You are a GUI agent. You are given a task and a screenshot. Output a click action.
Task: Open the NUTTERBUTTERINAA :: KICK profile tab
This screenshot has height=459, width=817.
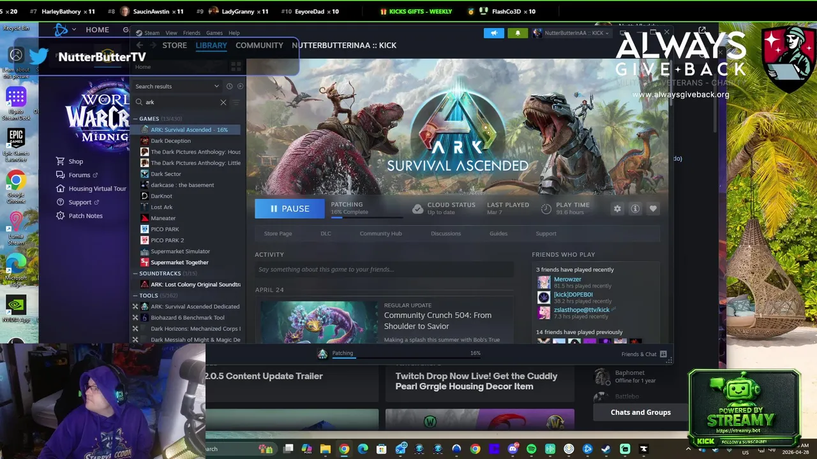[344, 45]
